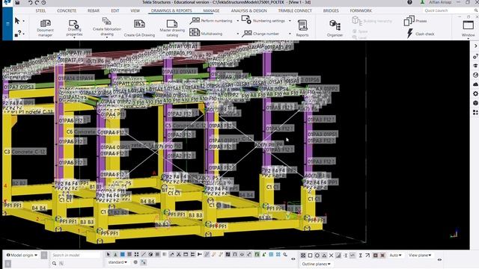Click the Quick Launch search magnifier
This screenshot has height=269, width=479.
point(476,10)
